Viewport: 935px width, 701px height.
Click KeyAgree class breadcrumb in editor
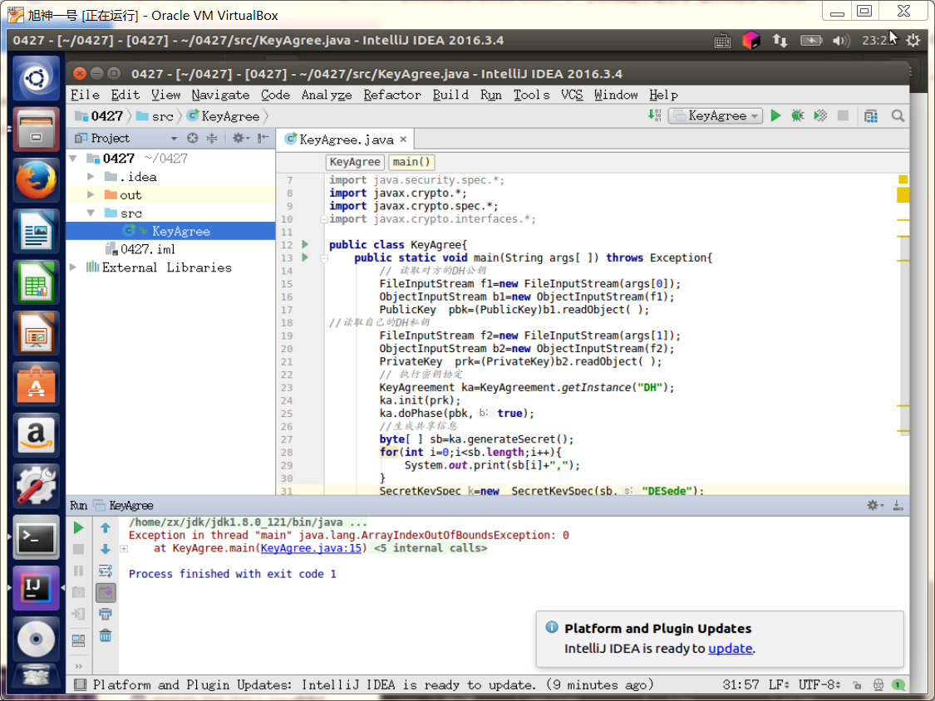pyautogui.click(x=355, y=162)
